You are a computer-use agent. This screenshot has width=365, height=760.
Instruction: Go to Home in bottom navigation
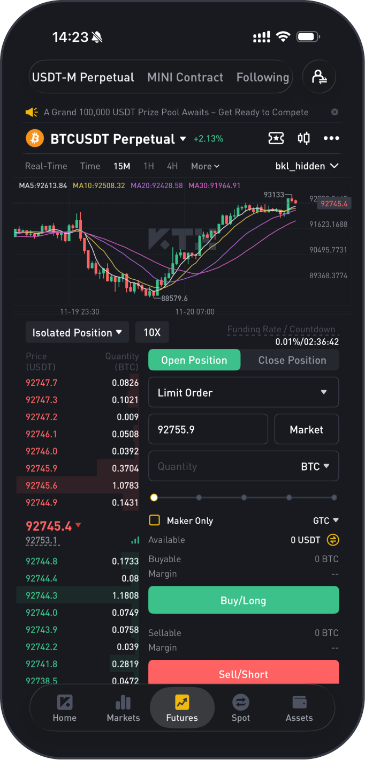click(65, 708)
